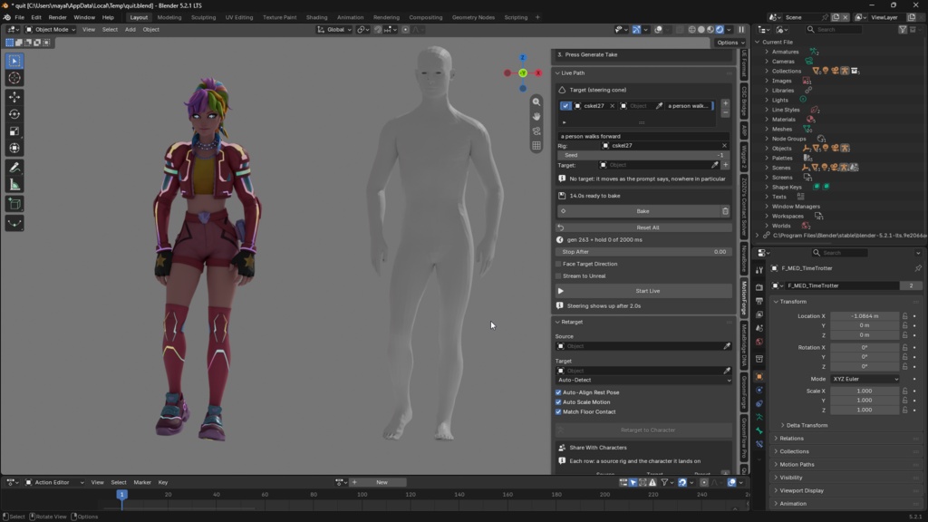The image size is (928, 522).
Task: Click the pause viewport render icon
Action: (741, 30)
